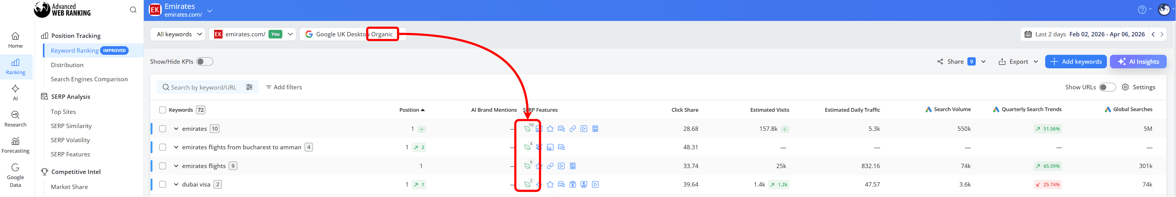Toggle the Show URLs switch
This screenshot has height=197, width=1176.
tap(1107, 87)
